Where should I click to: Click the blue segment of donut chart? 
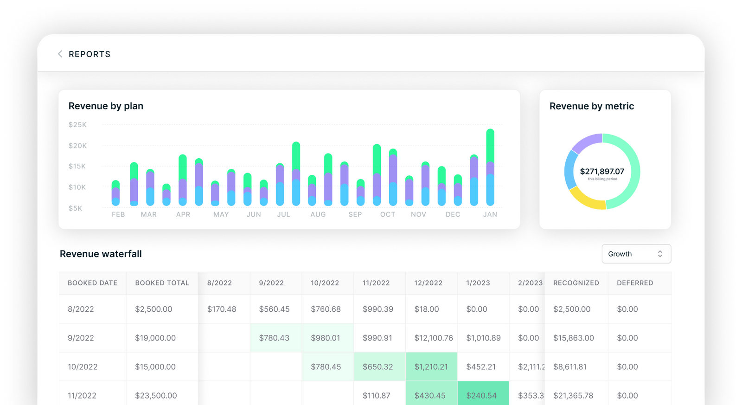point(570,170)
